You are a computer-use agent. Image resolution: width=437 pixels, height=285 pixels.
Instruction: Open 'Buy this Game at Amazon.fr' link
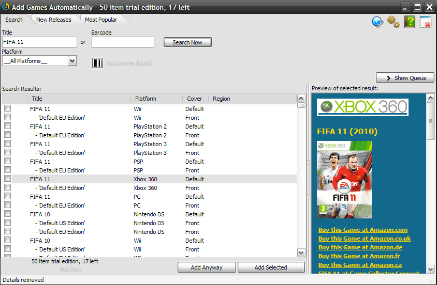(x=359, y=256)
